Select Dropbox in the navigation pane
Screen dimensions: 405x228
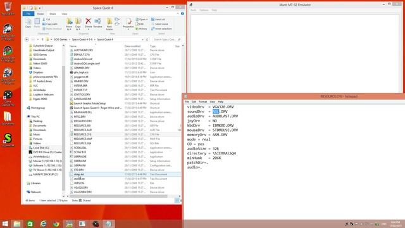click(x=38, y=72)
